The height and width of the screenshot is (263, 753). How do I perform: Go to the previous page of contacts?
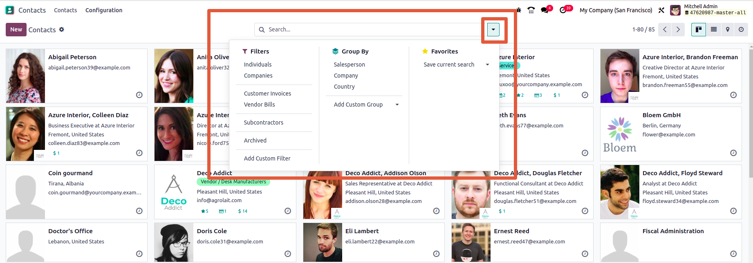coord(665,29)
